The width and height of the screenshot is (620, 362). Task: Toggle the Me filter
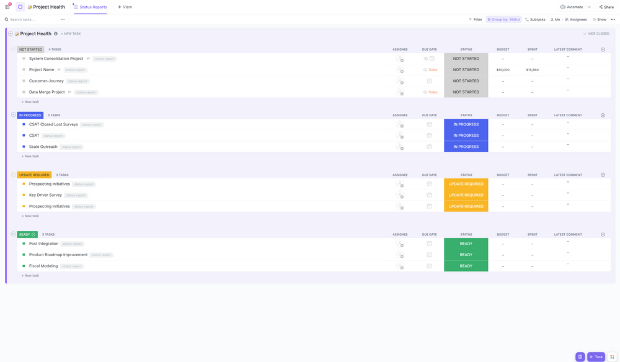point(555,20)
